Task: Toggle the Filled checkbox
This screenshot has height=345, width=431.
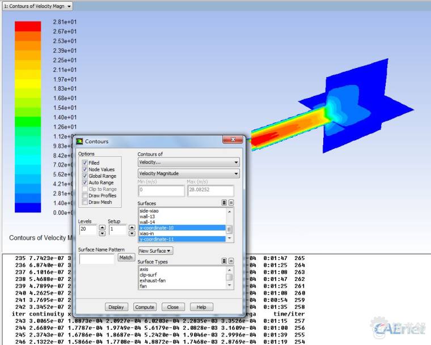Action: point(85,163)
